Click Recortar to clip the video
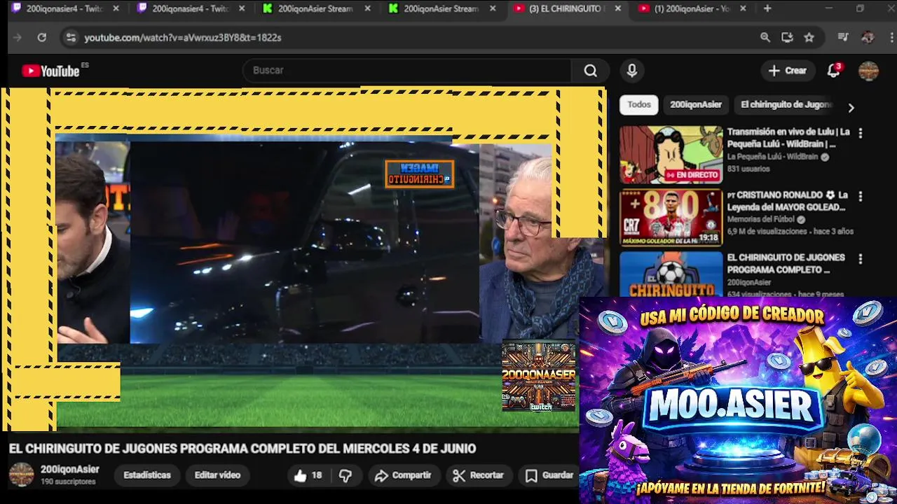This screenshot has width=897, height=504. tap(479, 475)
